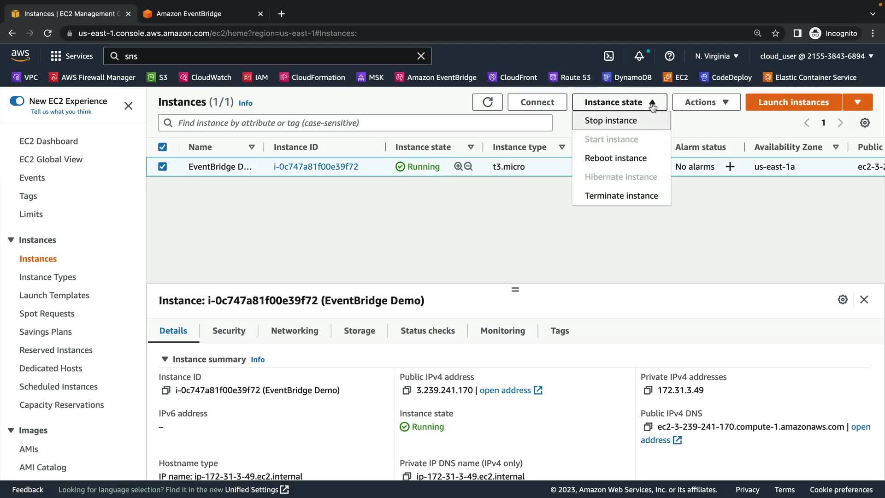Open instance ID i-0c747a81f00e39f72 link
Image resolution: width=885 pixels, height=498 pixels.
tap(316, 167)
